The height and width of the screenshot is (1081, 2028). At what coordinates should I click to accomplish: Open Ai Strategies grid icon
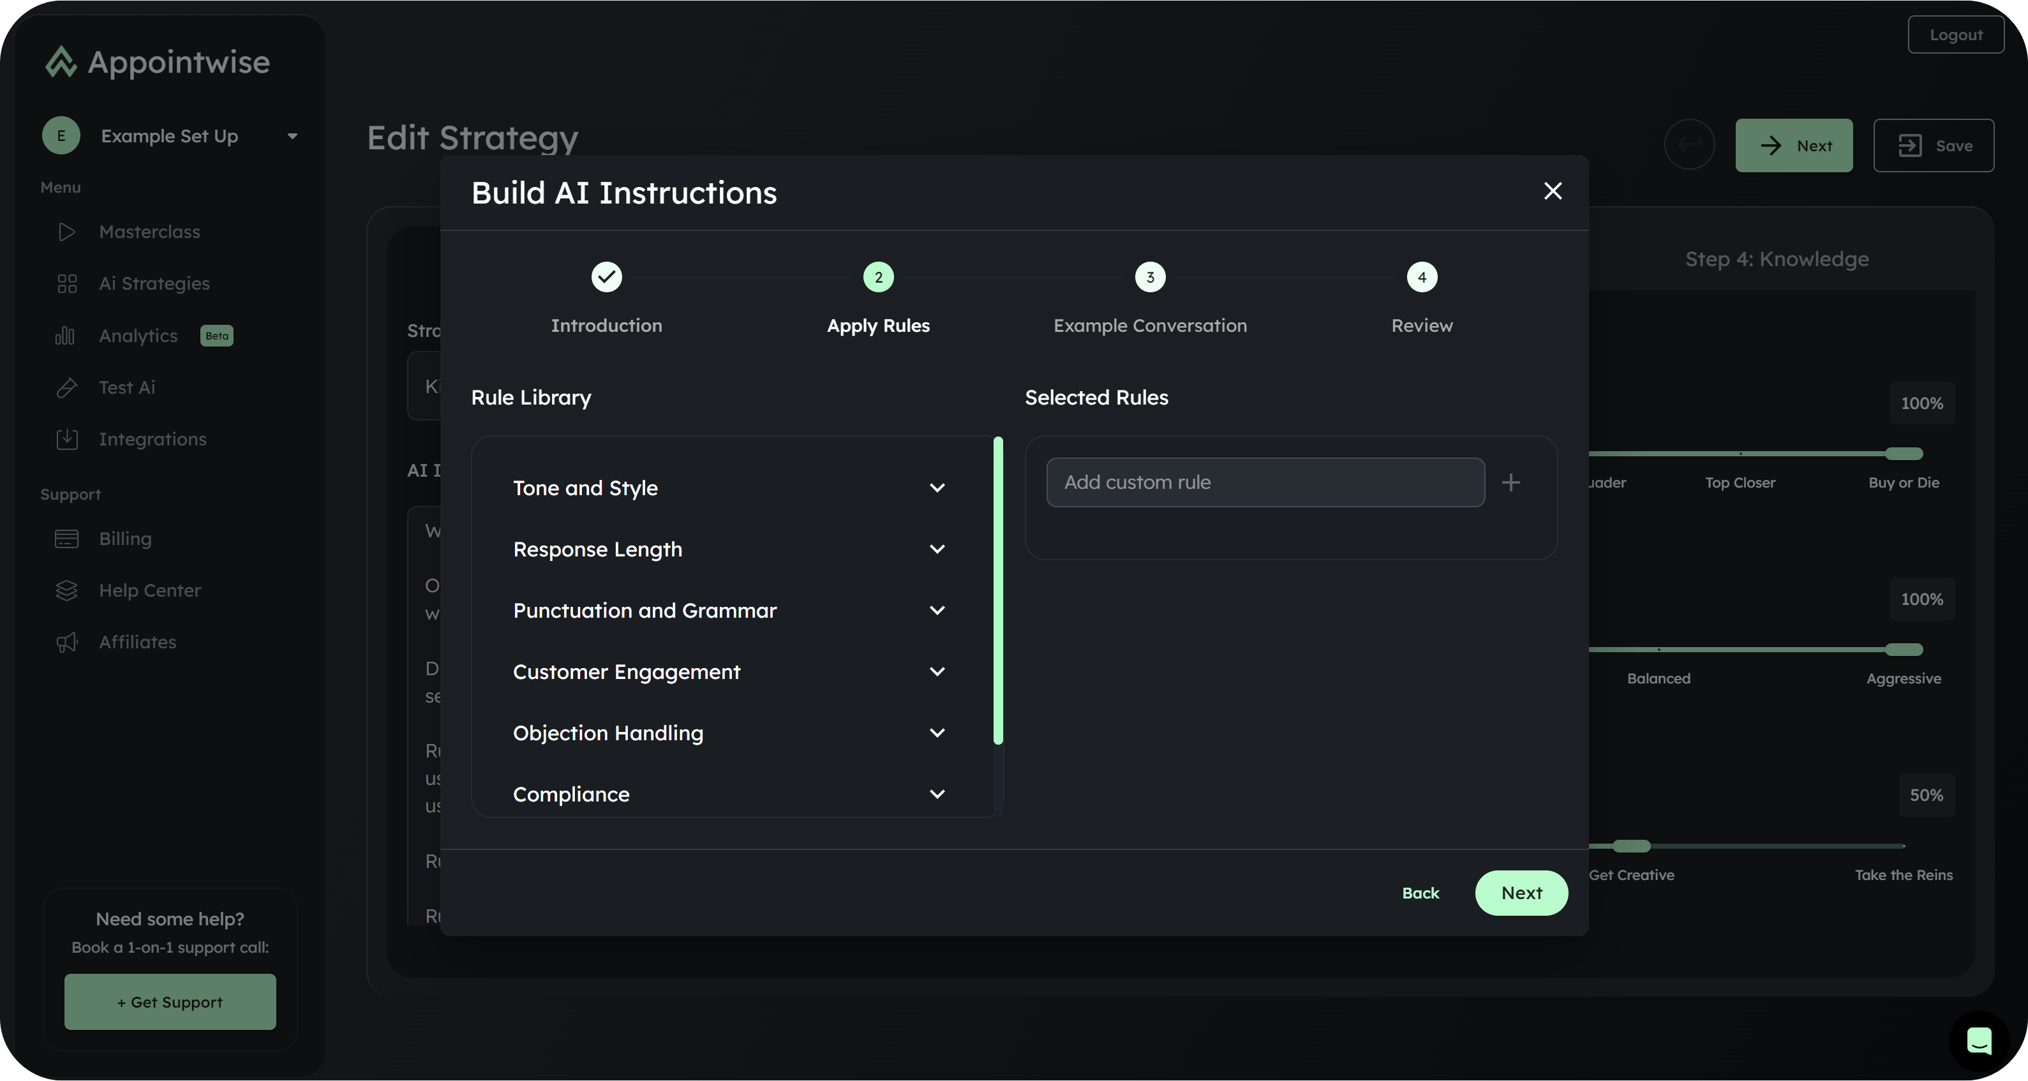click(x=67, y=283)
